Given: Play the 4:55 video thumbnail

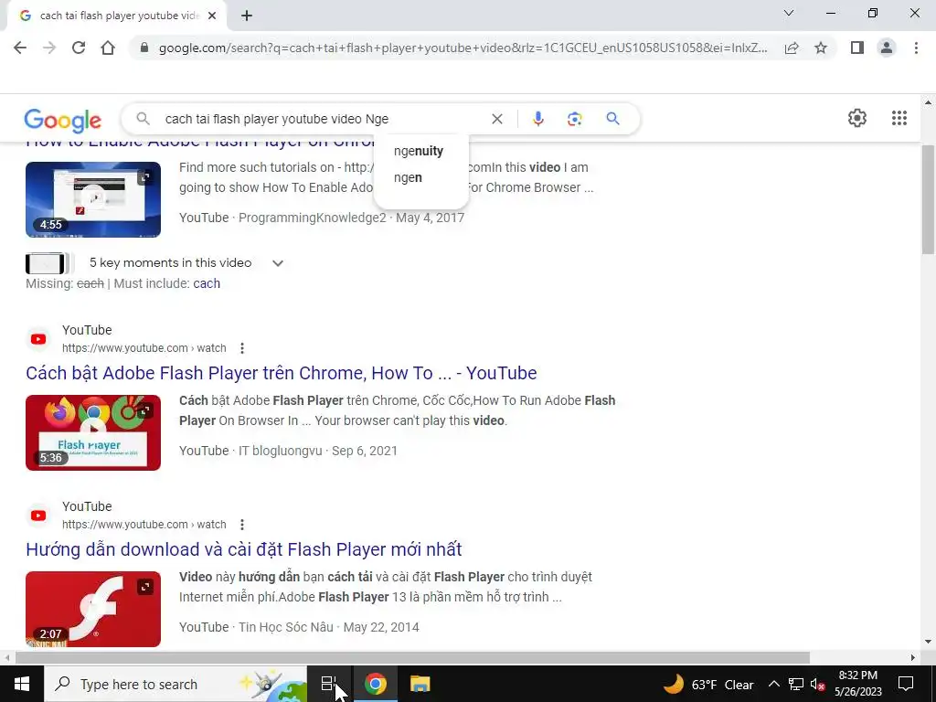Looking at the screenshot, I should [x=93, y=199].
